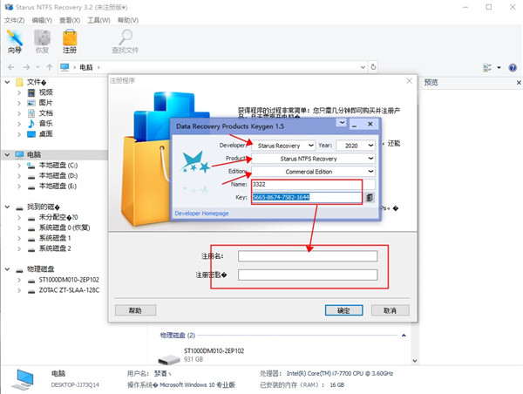
Task: Collapse the 文件 tree node
Action: (7, 82)
